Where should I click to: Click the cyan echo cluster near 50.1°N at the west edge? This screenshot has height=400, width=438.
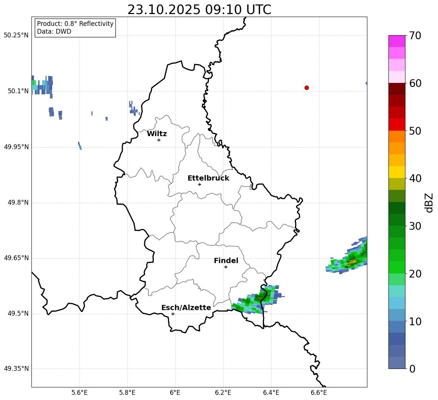click(41, 86)
